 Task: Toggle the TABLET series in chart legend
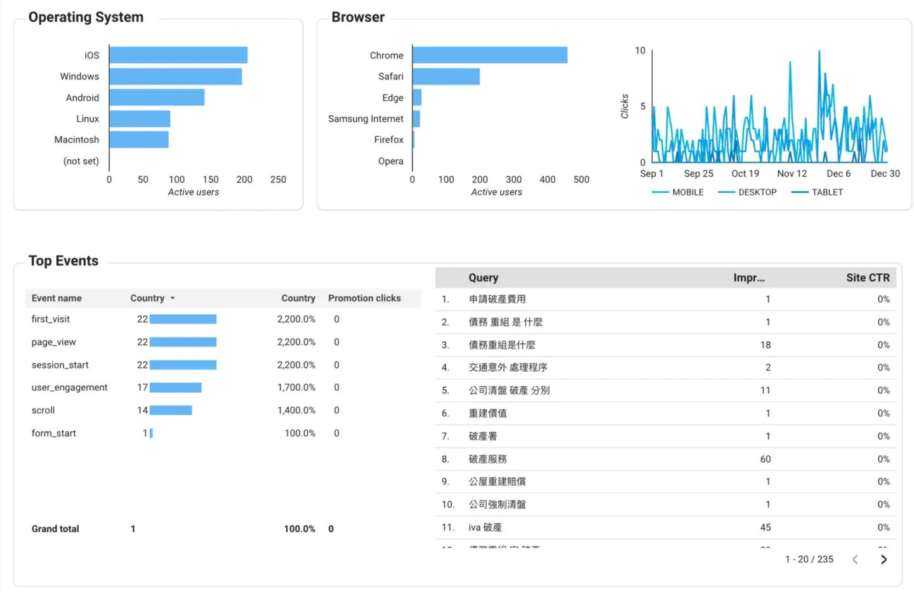pyautogui.click(x=818, y=192)
